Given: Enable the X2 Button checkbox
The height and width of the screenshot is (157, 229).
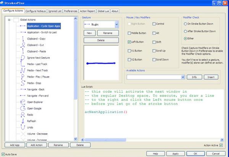Looking at the screenshot, I should tap(129, 60).
